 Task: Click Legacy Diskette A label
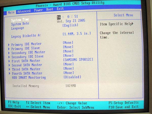[26, 36]
